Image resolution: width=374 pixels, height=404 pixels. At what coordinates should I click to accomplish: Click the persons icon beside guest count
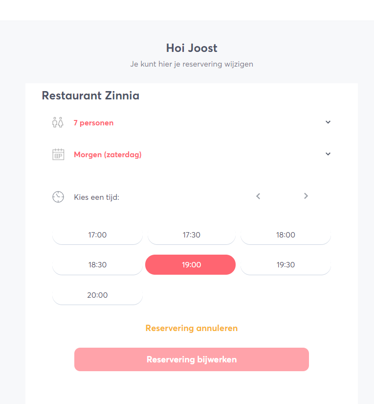tap(58, 122)
